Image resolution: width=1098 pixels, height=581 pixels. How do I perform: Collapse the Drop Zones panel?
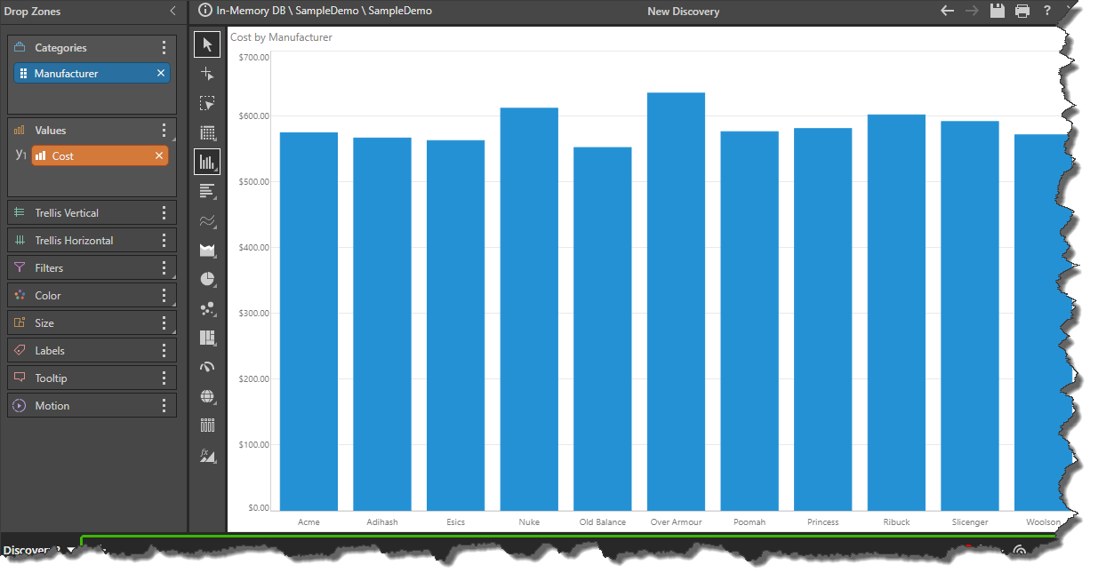pyautogui.click(x=172, y=12)
